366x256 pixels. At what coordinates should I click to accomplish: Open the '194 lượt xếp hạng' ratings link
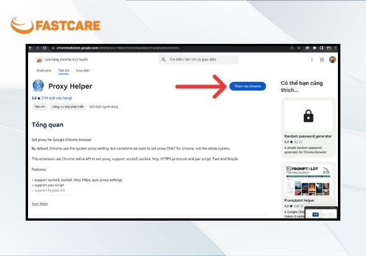click(x=57, y=98)
